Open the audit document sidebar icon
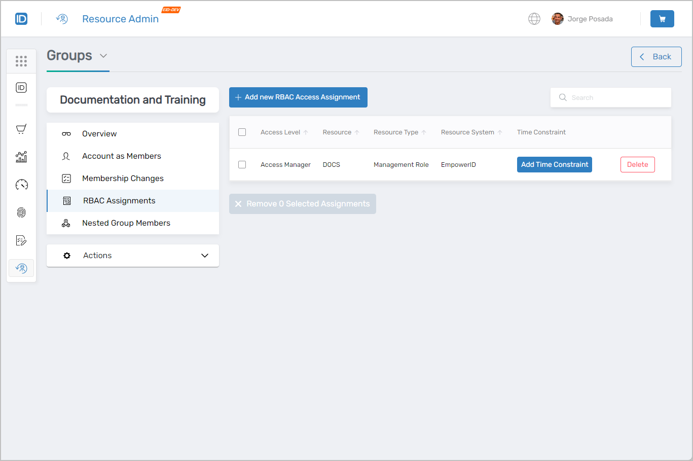The height and width of the screenshot is (461, 693). pyautogui.click(x=21, y=240)
